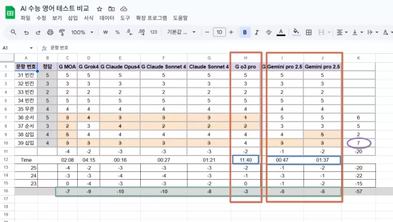Open the fill color paint bucket
Viewport: 393px width, 222px height.
296,32
